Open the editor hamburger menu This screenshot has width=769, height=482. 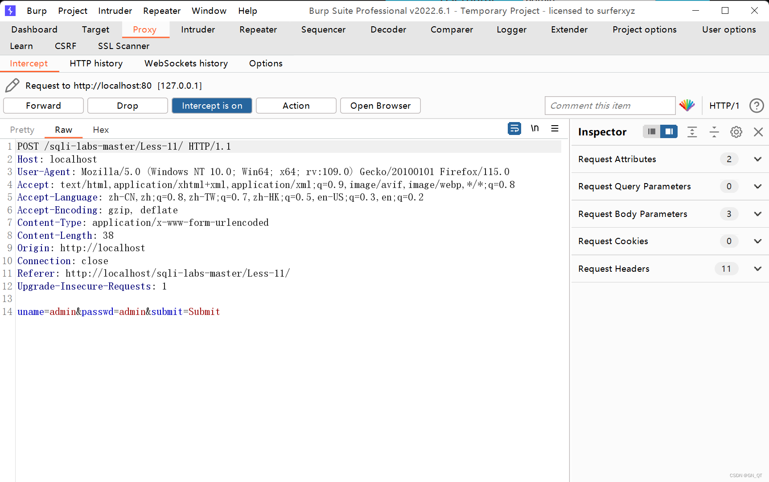point(555,128)
